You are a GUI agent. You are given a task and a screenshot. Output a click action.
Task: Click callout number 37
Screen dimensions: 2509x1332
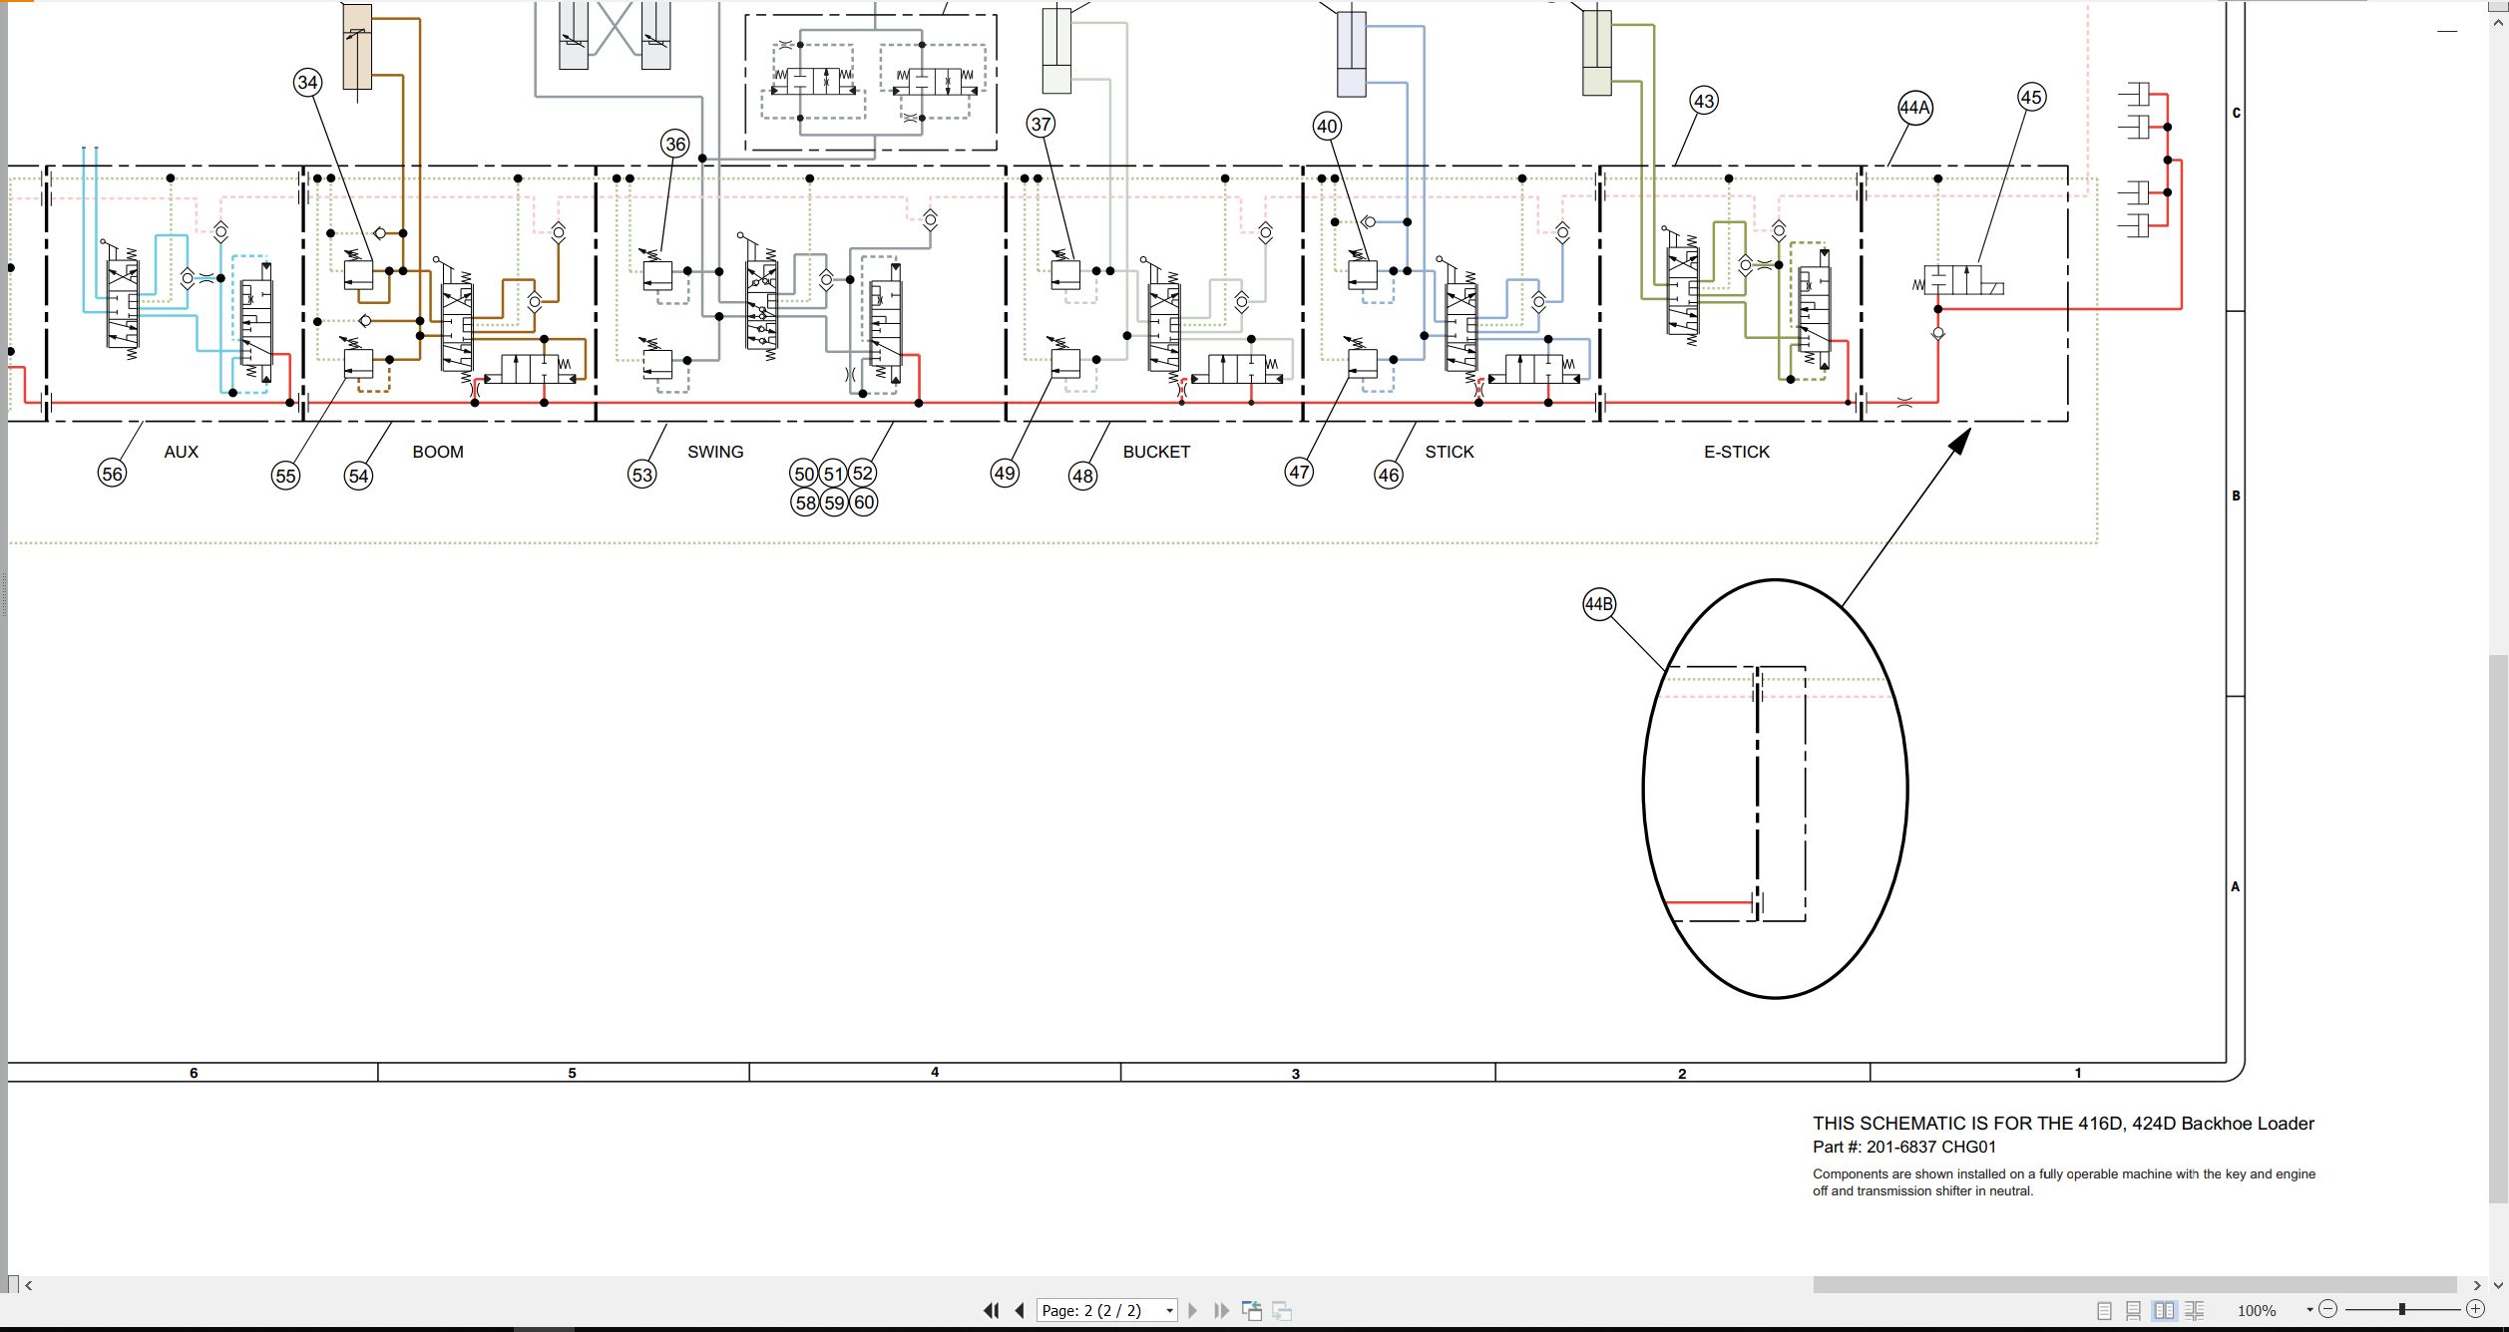click(1041, 124)
